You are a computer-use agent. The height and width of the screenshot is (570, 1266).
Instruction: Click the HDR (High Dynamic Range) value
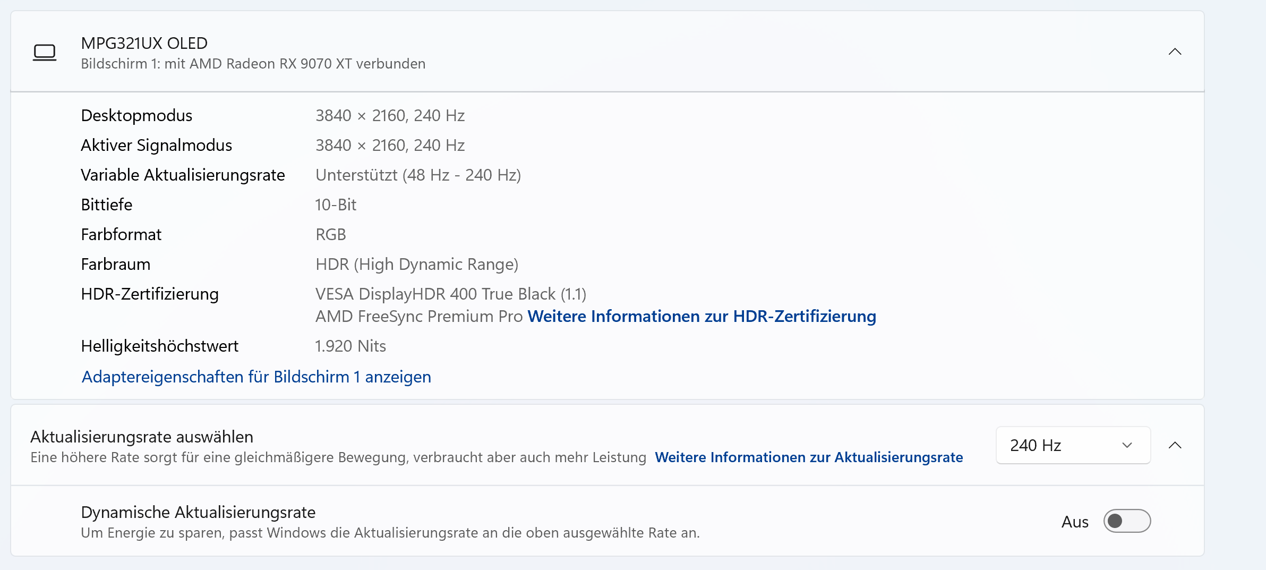click(x=417, y=264)
